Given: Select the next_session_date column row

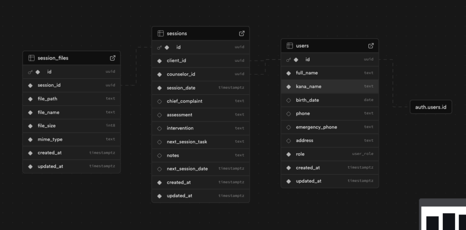Looking at the screenshot, I should pyautogui.click(x=201, y=169).
